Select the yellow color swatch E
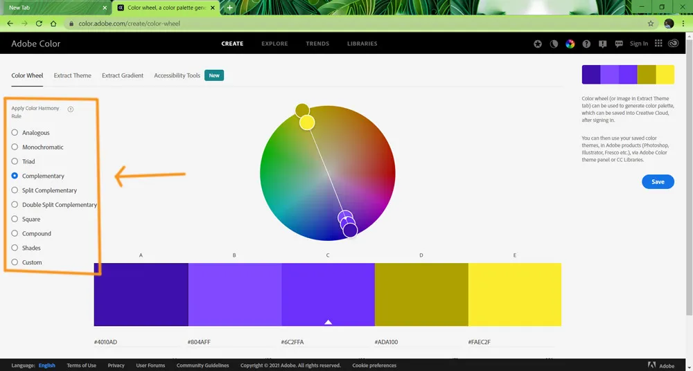This screenshot has width=693, height=371. click(515, 294)
